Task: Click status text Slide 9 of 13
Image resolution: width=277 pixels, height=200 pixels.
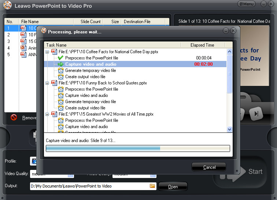Action: tap(103, 141)
